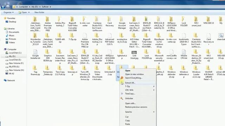
Task: Click Computer in the address bar
Action: [x=24, y=7]
